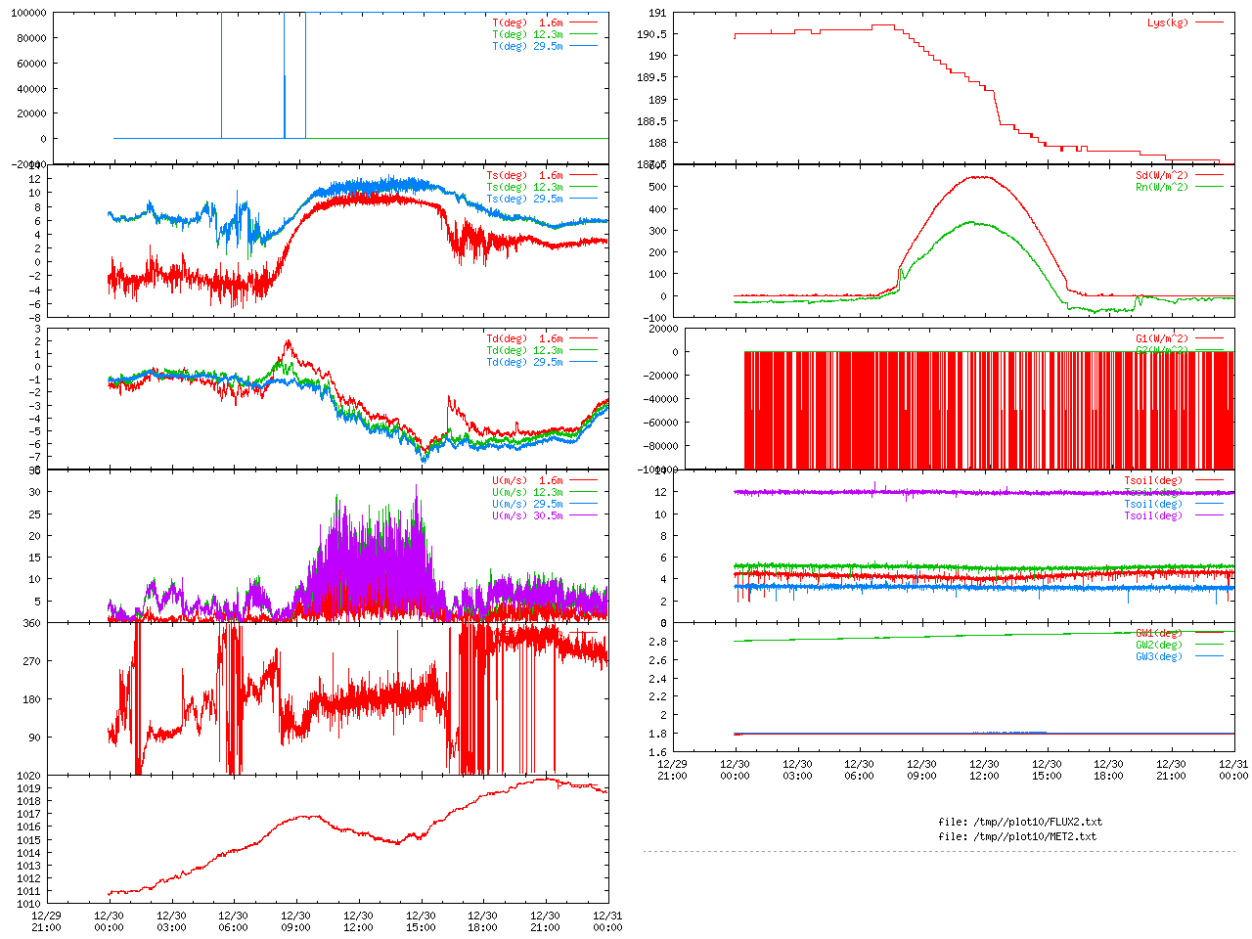Click the red line sample beside Lys(kg)
The width and height of the screenshot is (1252, 939).
point(1209,22)
